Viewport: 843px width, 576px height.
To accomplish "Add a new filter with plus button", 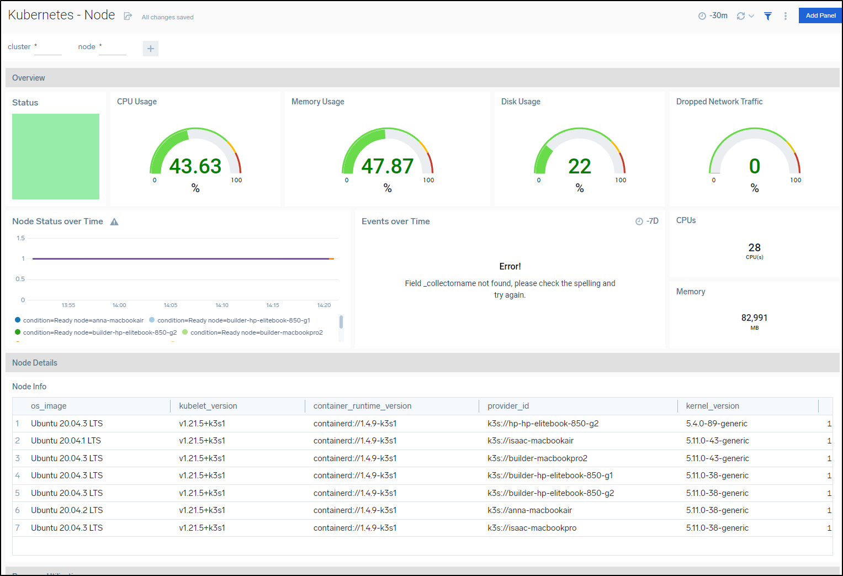I will [151, 49].
